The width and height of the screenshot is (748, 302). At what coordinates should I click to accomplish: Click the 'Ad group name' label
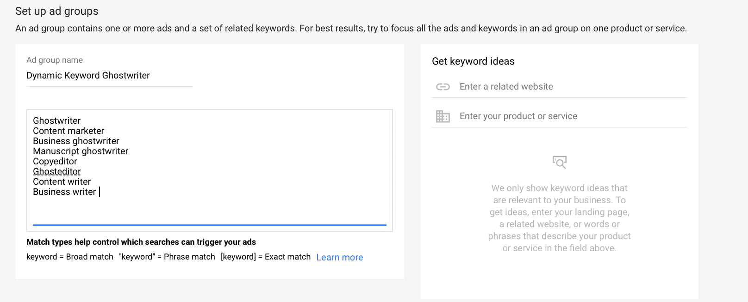[x=55, y=60]
